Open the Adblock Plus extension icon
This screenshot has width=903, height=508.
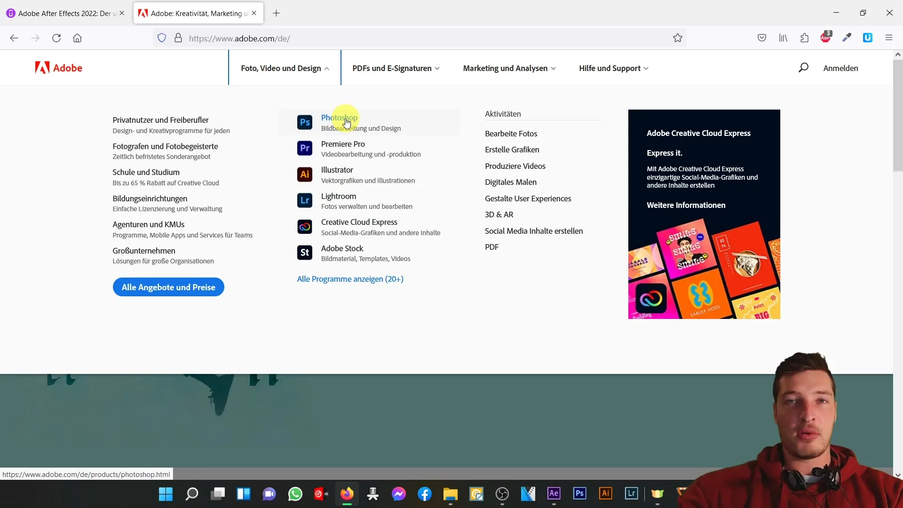point(826,38)
